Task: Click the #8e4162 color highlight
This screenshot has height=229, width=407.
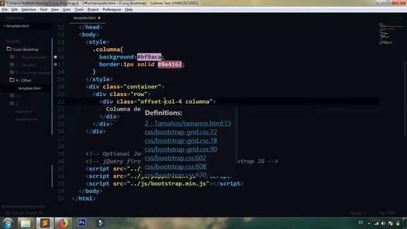Action: (x=170, y=64)
